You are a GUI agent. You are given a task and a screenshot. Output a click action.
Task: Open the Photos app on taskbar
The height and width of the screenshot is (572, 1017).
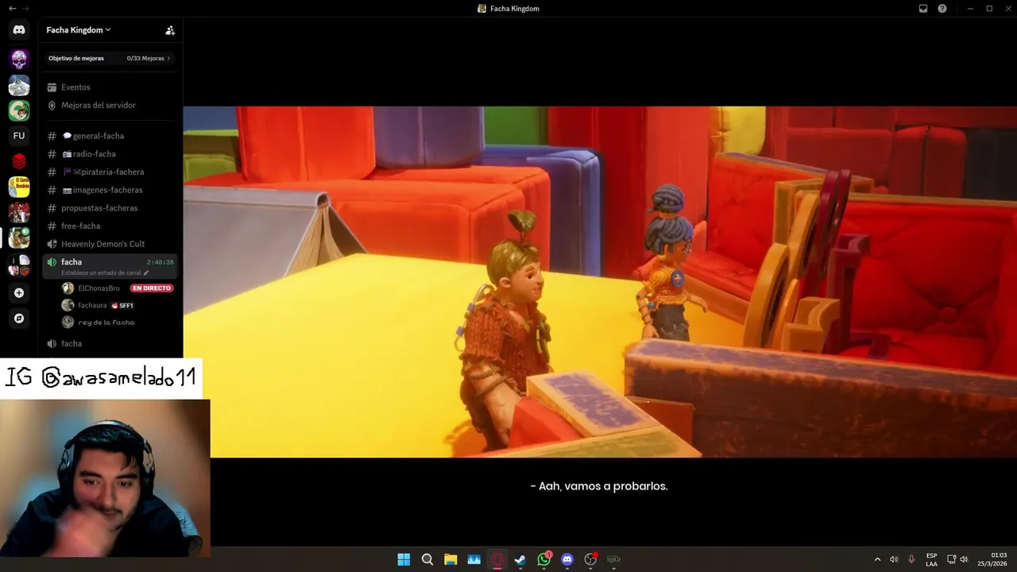point(474,559)
